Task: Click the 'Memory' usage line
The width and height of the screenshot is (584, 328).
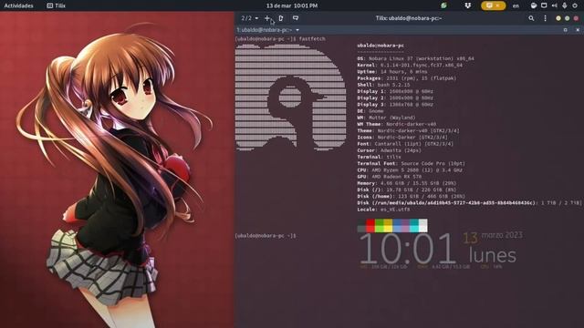Action: tap(407, 183)
